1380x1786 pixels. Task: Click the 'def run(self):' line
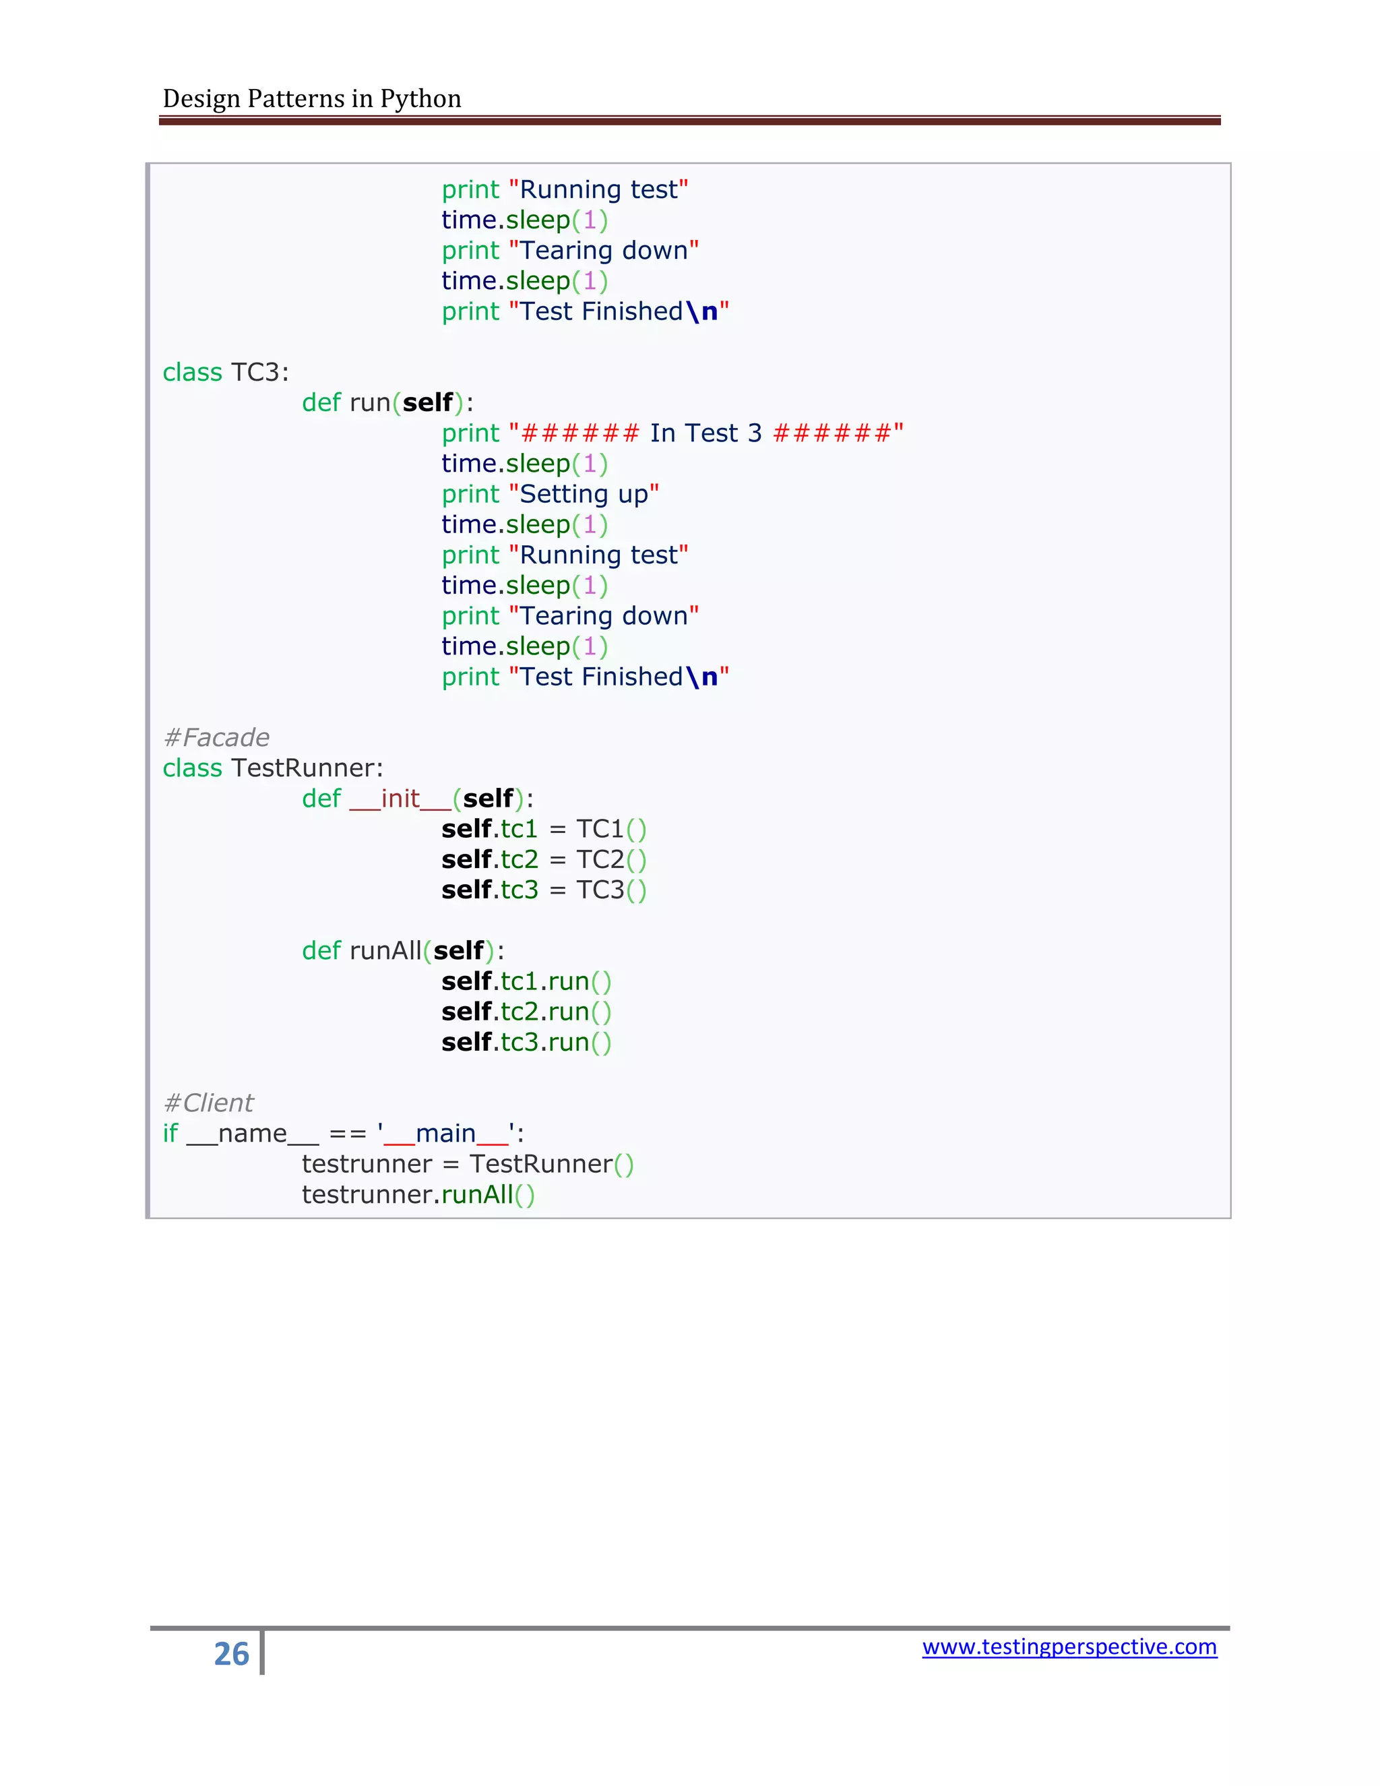(x=387, y=402)
